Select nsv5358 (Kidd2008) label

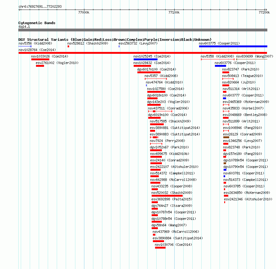[217, 56]
